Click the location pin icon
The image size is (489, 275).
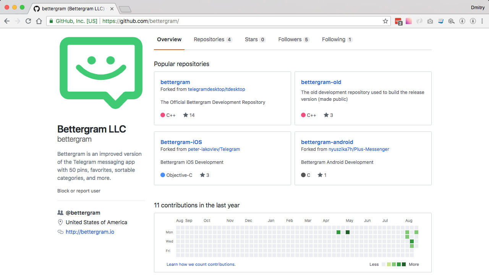click(60, 222)
